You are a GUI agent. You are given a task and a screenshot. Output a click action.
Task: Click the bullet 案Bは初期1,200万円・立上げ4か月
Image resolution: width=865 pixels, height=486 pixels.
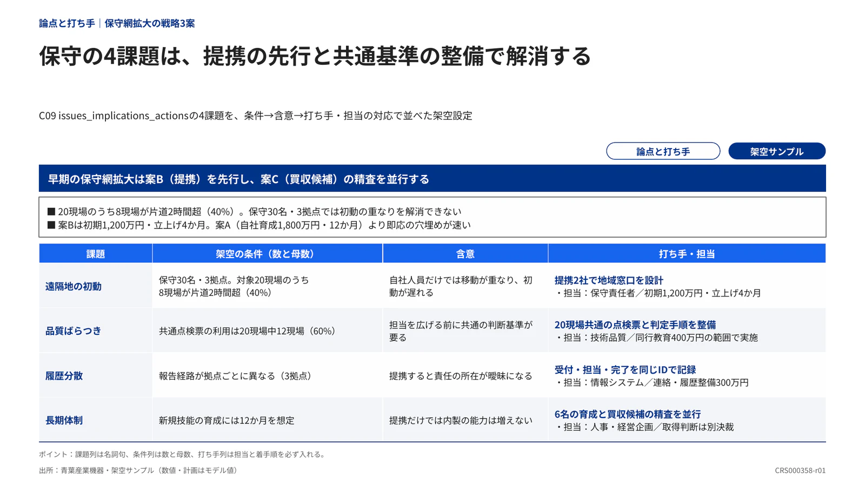click(259, 225)
